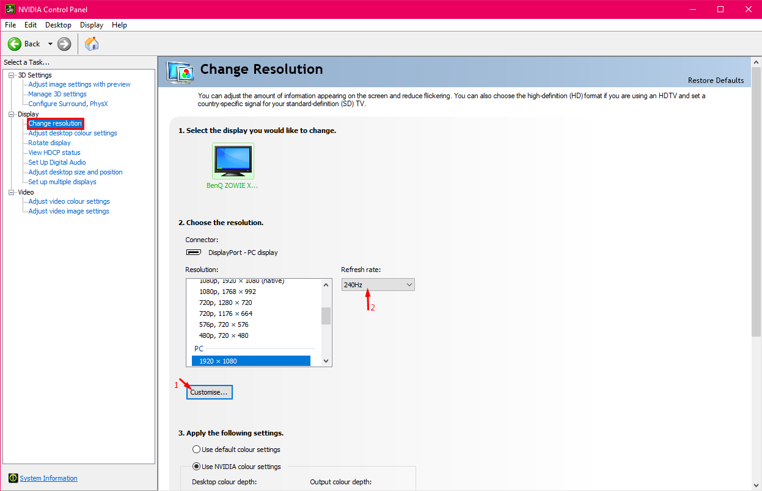
Task: Open Adjust image settings with preview
Action: [x=79, y=84]
